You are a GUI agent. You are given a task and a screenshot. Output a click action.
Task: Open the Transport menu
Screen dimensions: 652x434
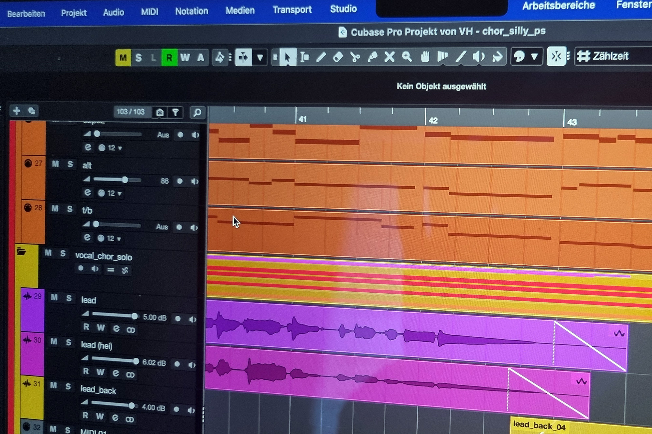click(292, 10)
